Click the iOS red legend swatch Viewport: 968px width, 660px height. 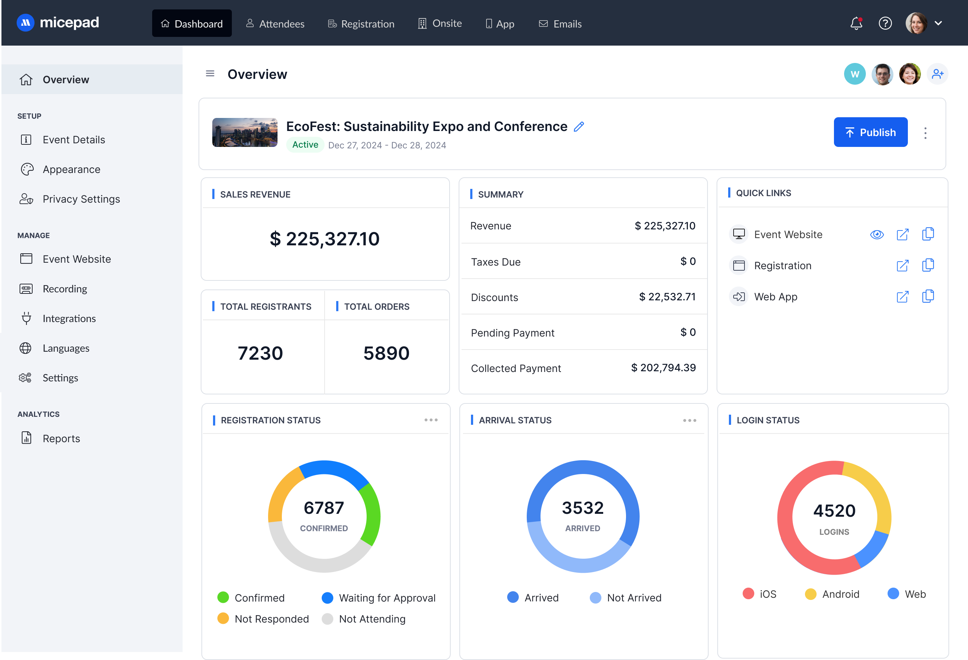[748, 594]
